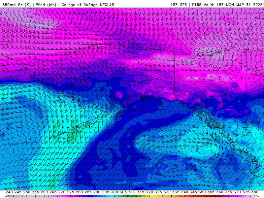Image resolution: width=264 pixels, height=198 pixels.
Task: Click the 315 scale number
Action: pyautogui.click(x=141, y=192)
